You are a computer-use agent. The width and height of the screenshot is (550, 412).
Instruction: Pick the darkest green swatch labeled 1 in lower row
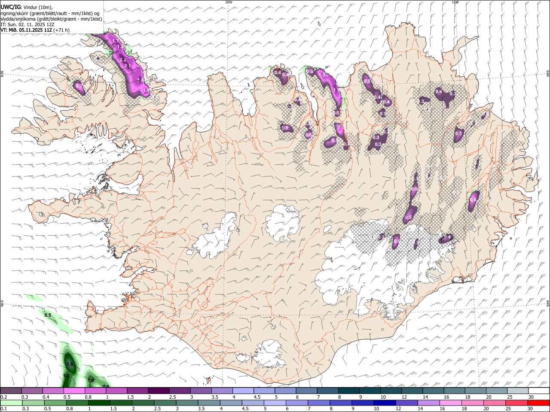pyautogui.click(x=99, y=403)
